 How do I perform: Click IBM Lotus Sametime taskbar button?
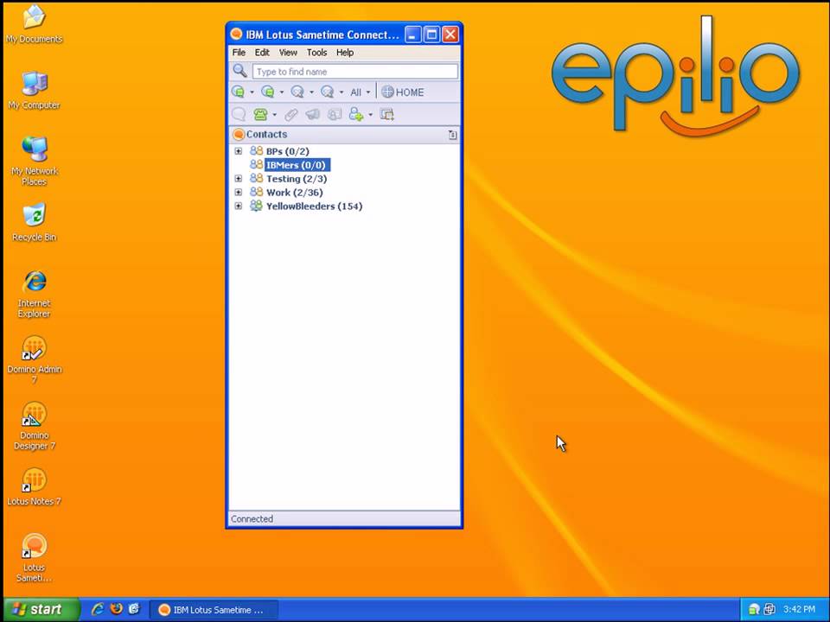point(214,610)
